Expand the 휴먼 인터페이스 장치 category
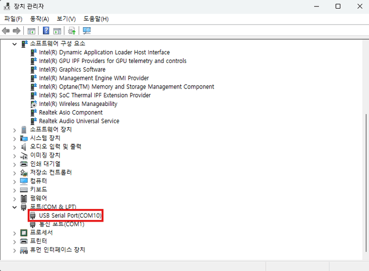 (x=15, y=250)
